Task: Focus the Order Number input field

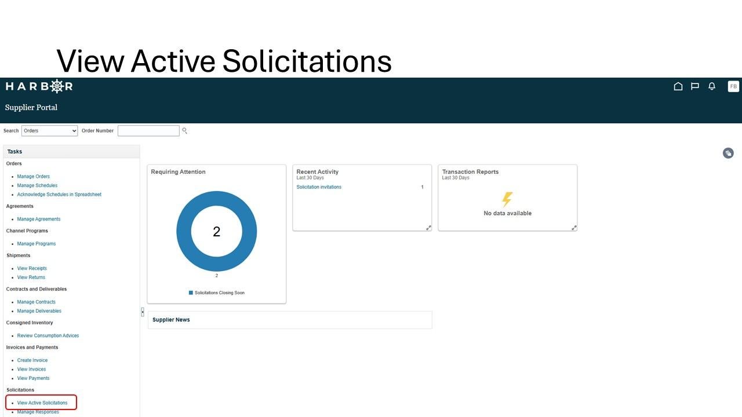Action: (148, 131)
